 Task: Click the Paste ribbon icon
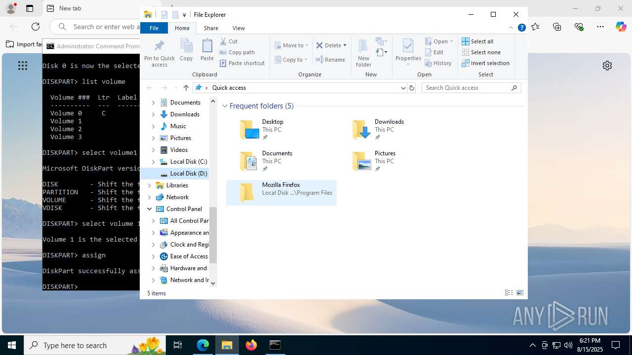tap(207, 46)
